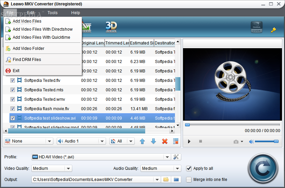Image resolution: width=285 pixels, height=188 pixels.
Task: Mute audio using the speaker icon
Action: 251,142
